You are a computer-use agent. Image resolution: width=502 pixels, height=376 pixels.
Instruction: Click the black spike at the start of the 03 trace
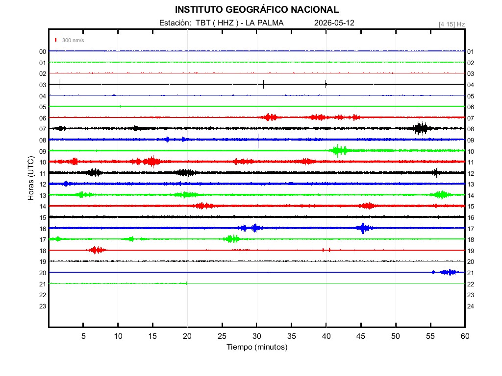[59, 84]
